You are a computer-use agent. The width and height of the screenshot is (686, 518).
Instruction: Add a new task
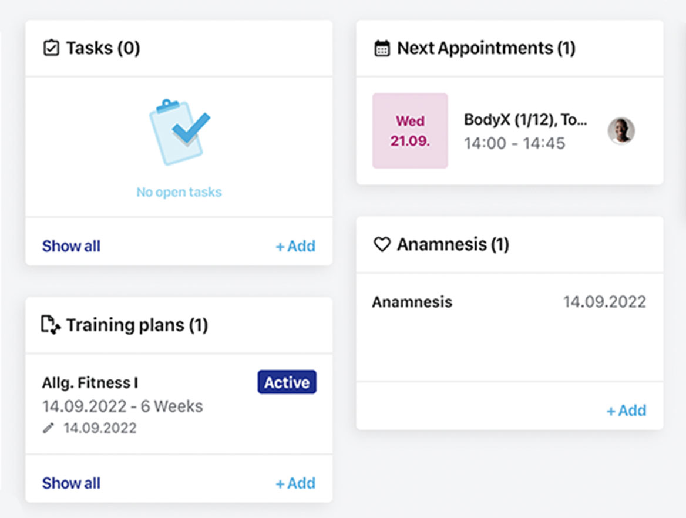pyautogui.click(x=295, y=245)
